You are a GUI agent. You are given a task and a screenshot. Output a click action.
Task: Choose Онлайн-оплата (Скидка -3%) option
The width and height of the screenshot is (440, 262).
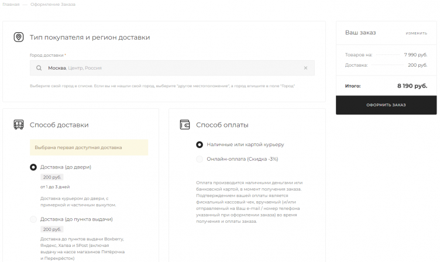[x=200, y=159]
